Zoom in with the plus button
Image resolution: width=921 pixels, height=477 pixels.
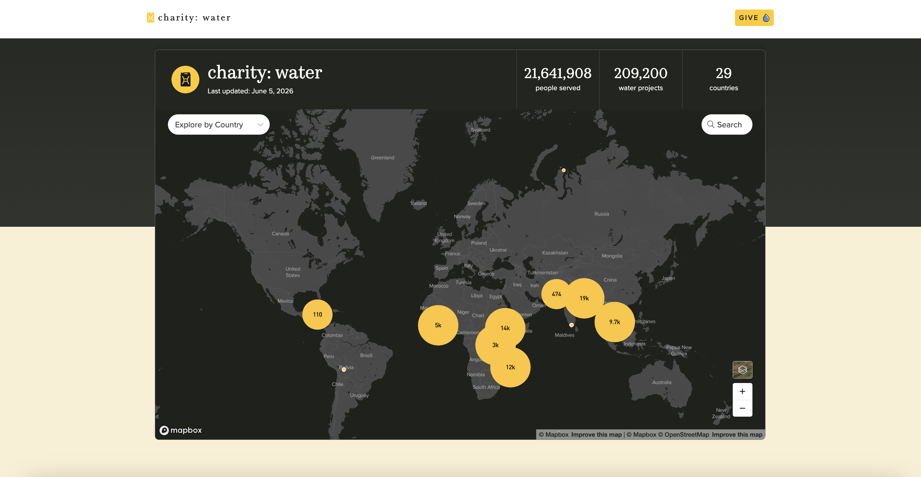point(742,392)
